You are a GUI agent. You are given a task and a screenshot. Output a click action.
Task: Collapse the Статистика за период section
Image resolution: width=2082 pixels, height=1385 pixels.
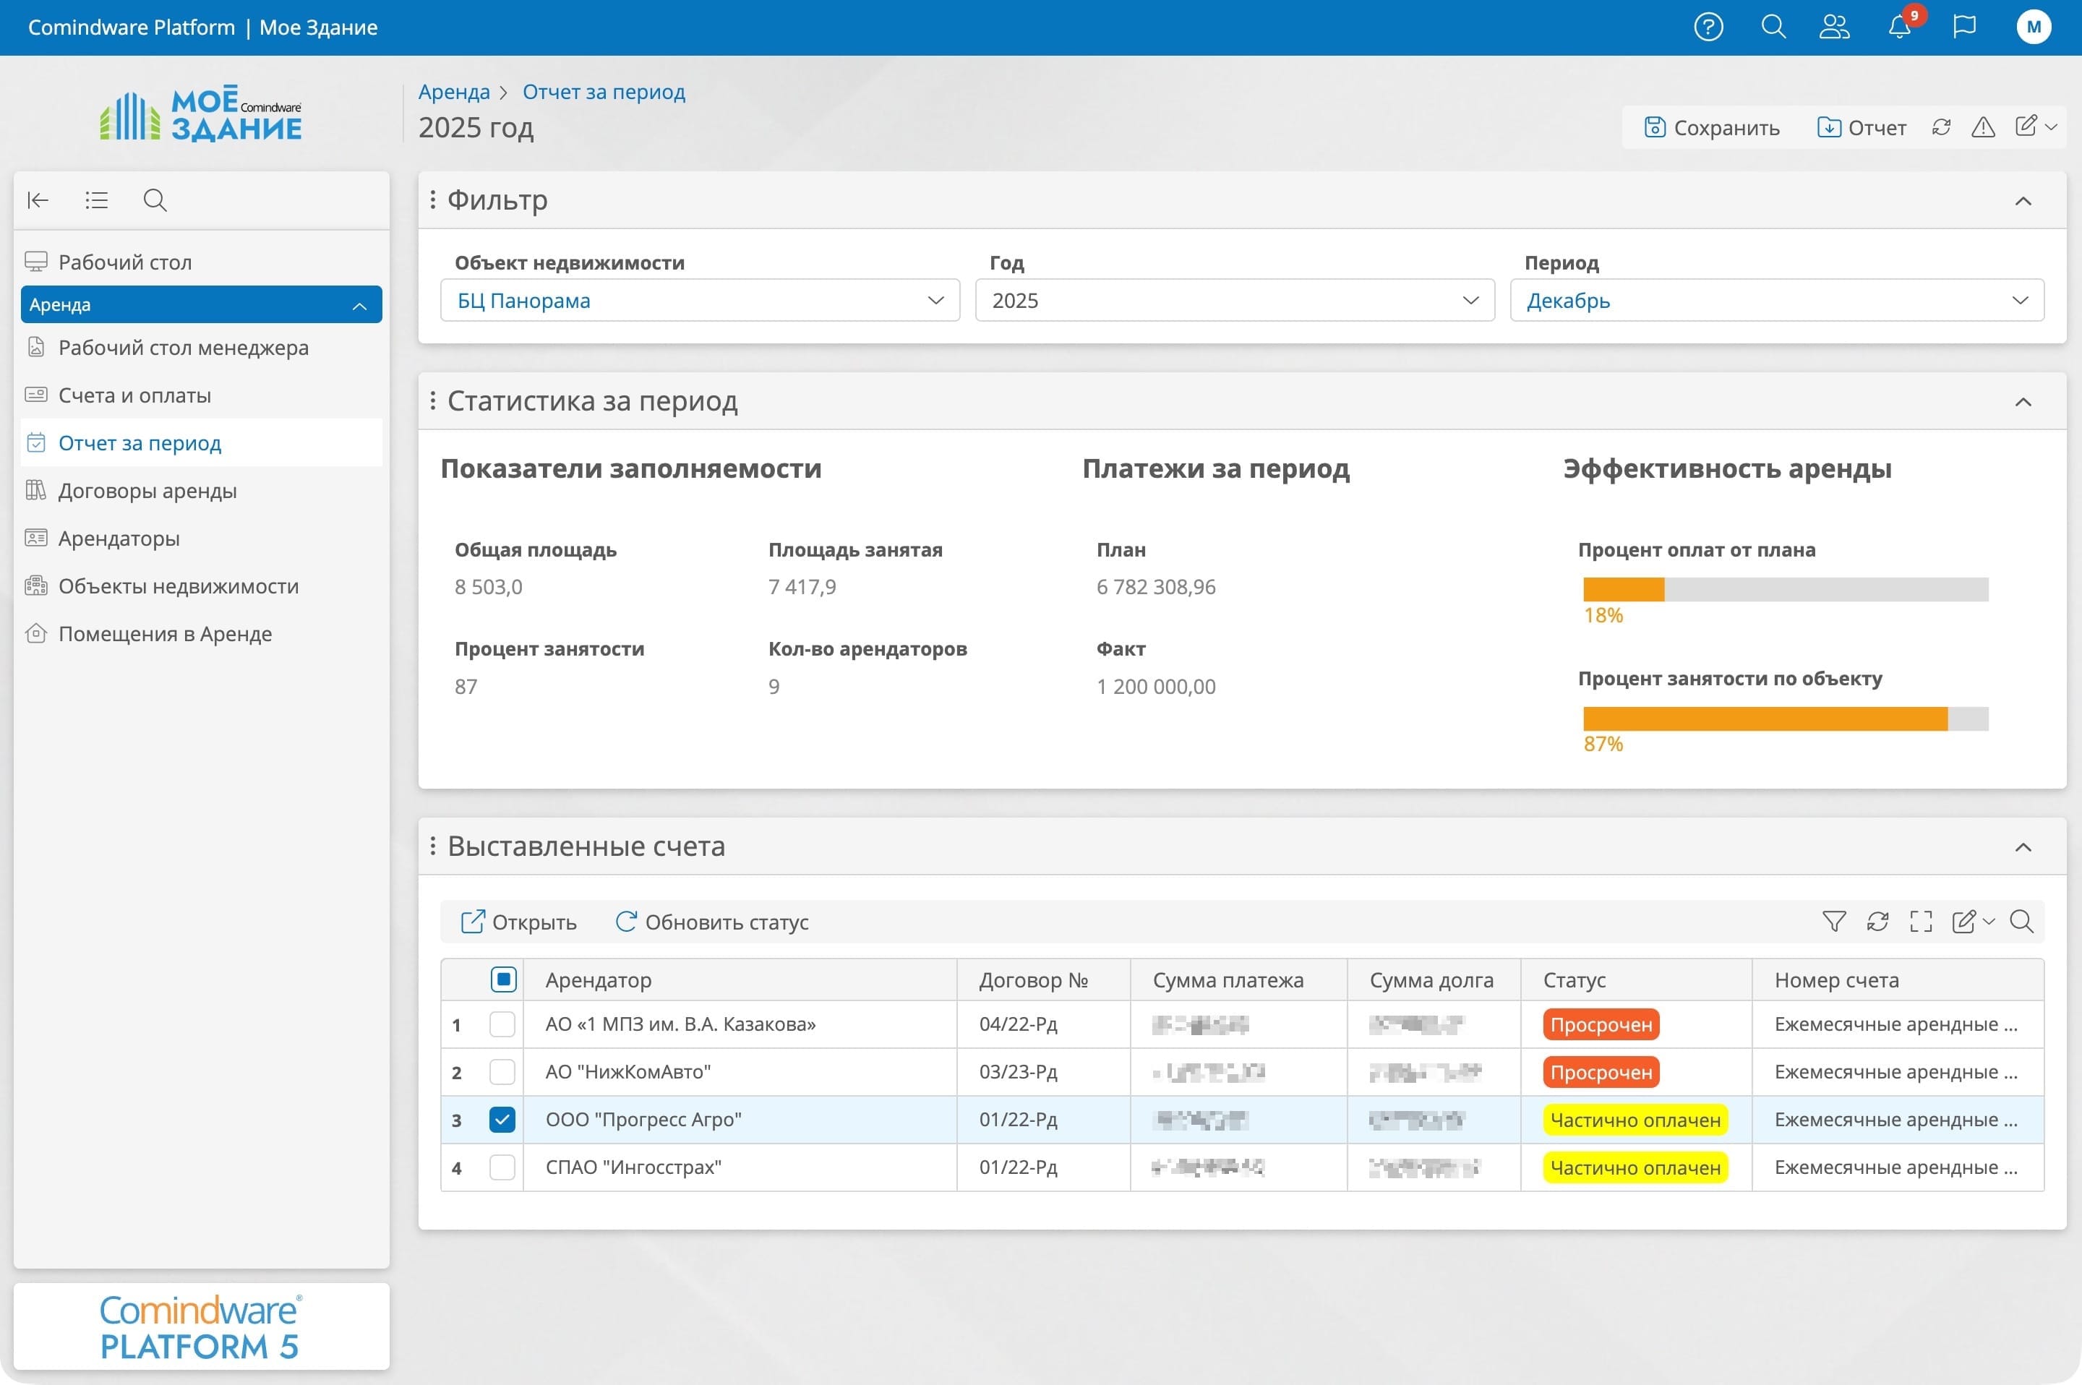[2023, 402]
